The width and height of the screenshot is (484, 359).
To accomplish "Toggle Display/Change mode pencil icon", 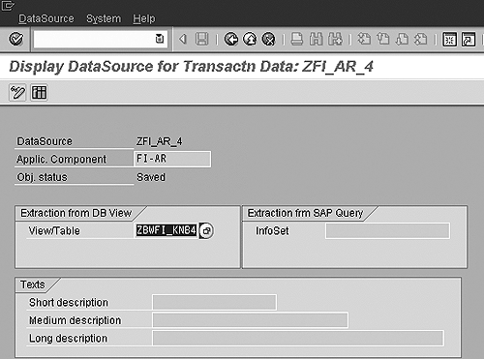I will 17,93.
